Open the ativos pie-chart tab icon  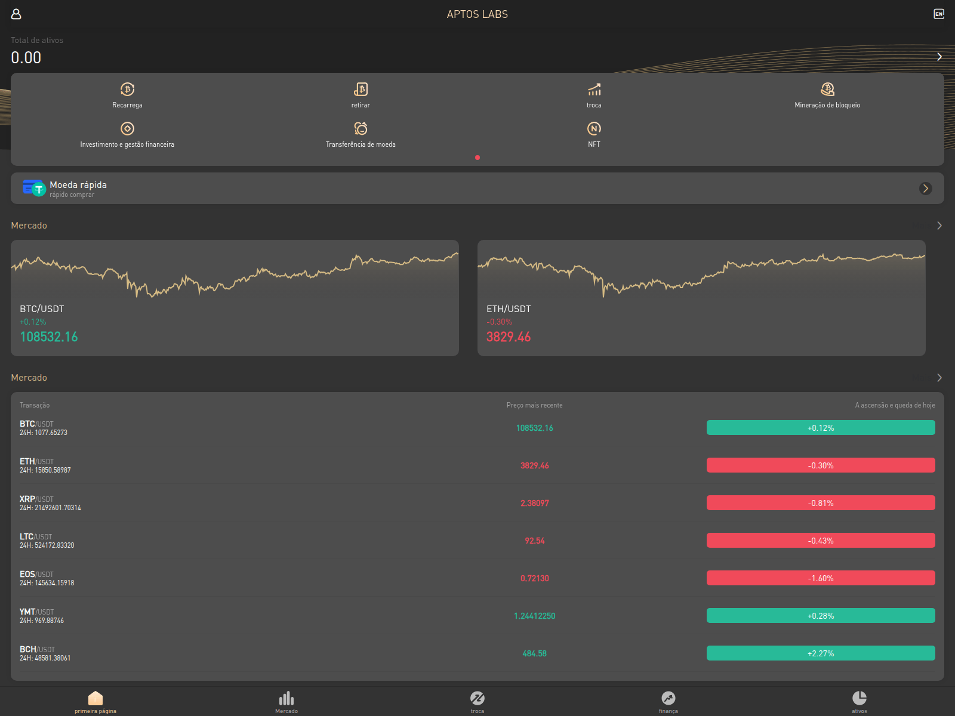pos(860,698)
